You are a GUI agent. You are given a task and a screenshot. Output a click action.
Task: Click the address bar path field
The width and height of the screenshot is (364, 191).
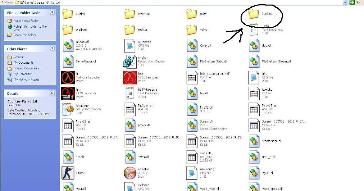click(x=181, y=2)
